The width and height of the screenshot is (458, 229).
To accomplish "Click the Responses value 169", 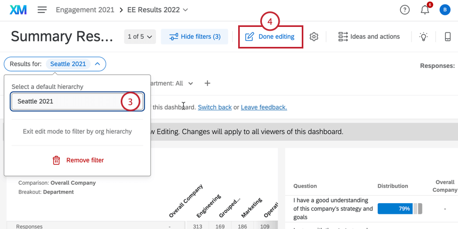I will click(220, 226).
